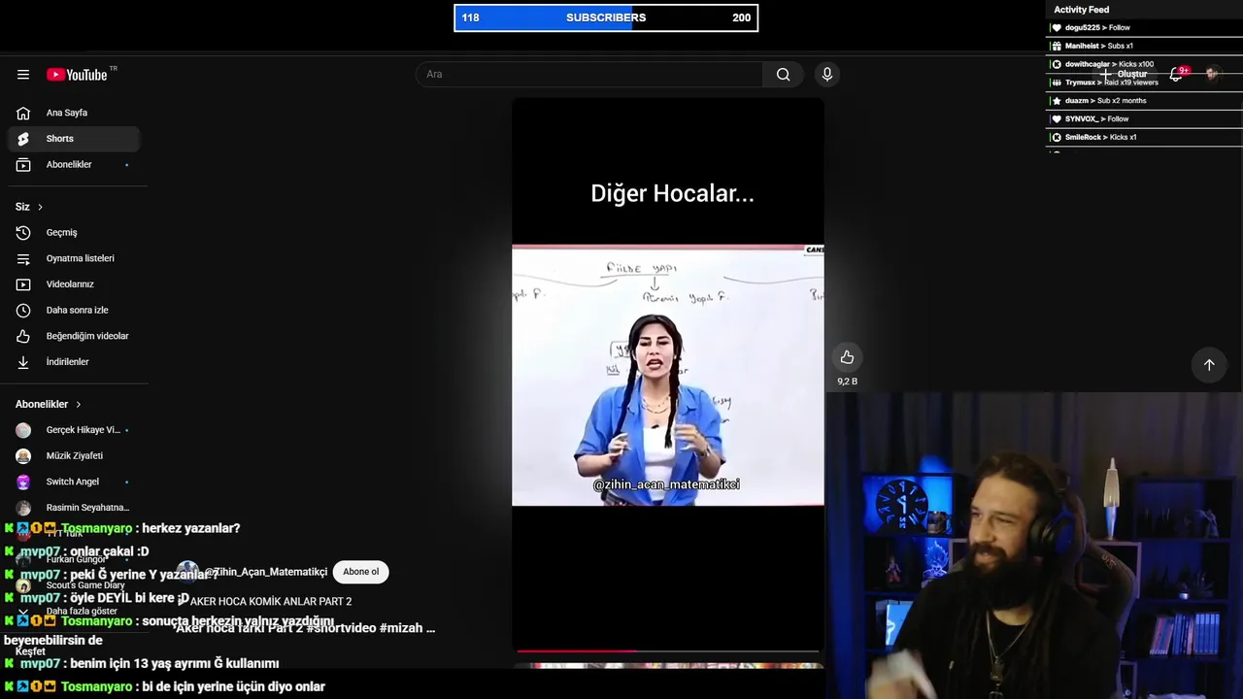Click the playlists icon in sidebar
This screenshot has width=1243, height=699.
23,258
